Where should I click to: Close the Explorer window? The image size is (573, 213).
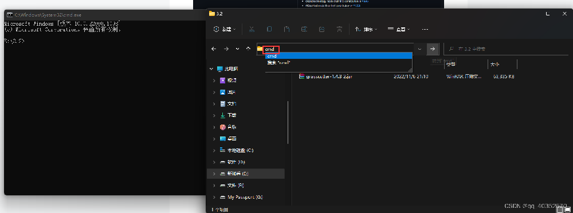[564, 14]
